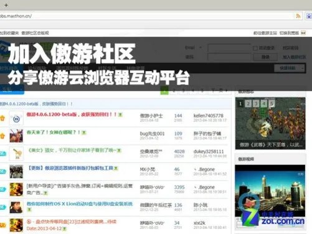This screenshot has height=234, width=312.
Task: Click the 登录 login button
Action: click(x=265, y=57)
